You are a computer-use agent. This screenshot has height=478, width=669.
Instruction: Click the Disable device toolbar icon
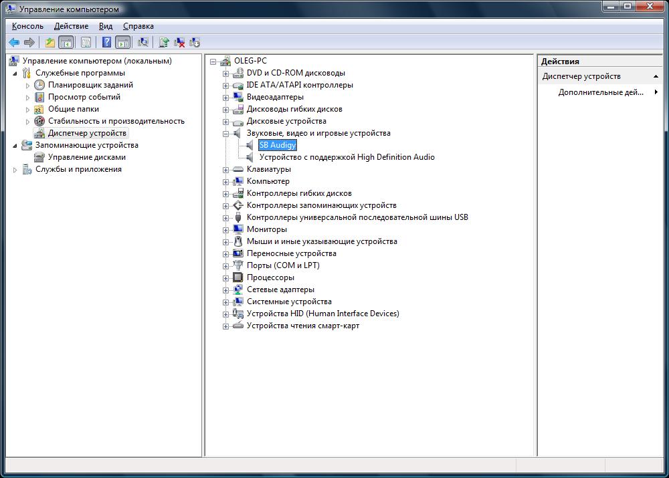click(195, 43)
